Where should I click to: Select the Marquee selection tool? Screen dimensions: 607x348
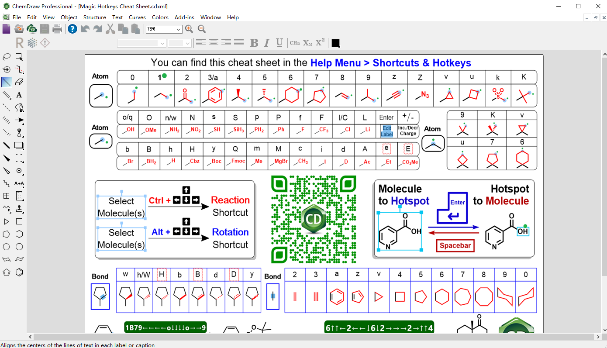[x=19, y=56]
